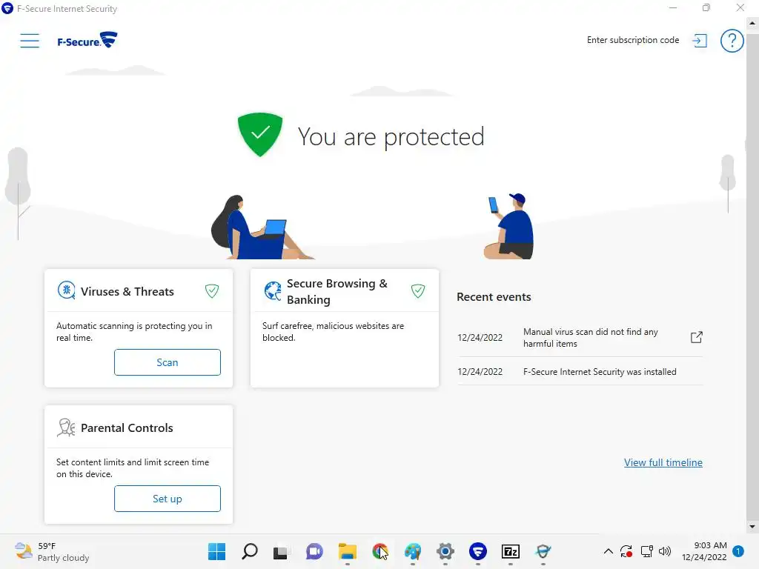
Task: Click the Secure Browsing status shield
Action: 418,290
